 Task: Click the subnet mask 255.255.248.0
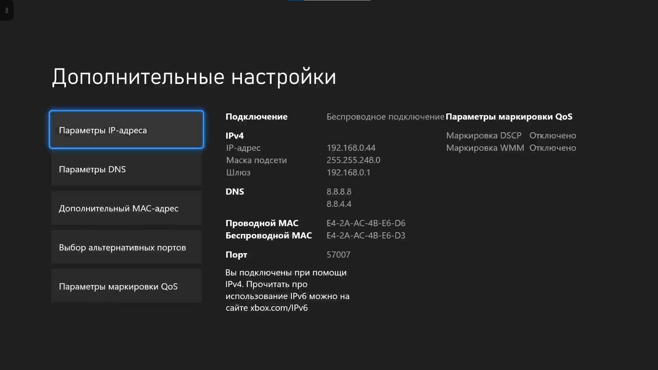[x=353, y=160]
